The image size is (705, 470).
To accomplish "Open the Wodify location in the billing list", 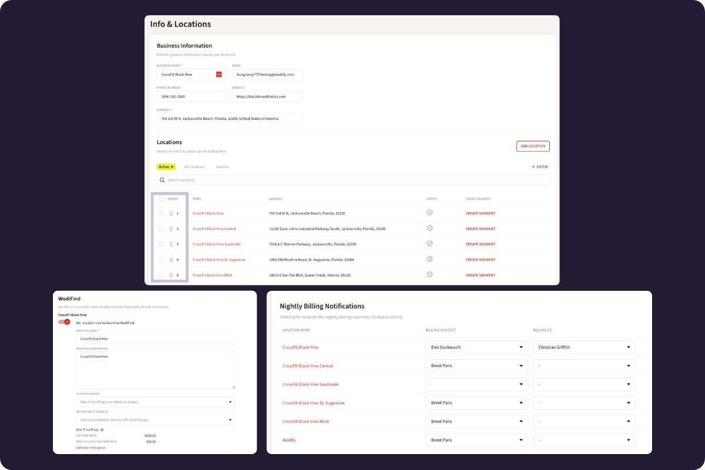I will tap(289, 440).
